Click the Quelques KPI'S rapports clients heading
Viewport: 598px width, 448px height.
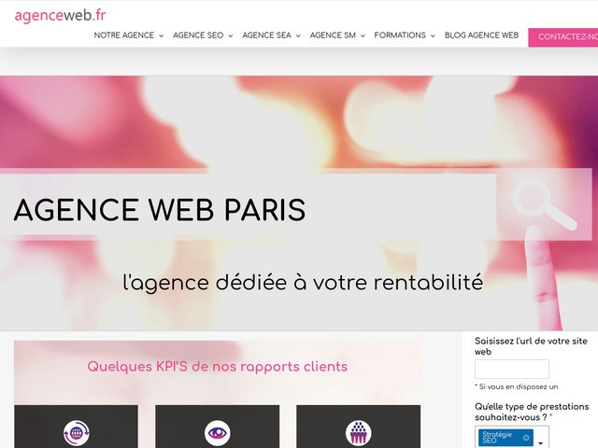(217, 367)
